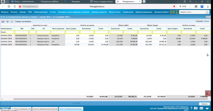
Task: Click the red warning site security icon
Action: click(x=20, y=7)
